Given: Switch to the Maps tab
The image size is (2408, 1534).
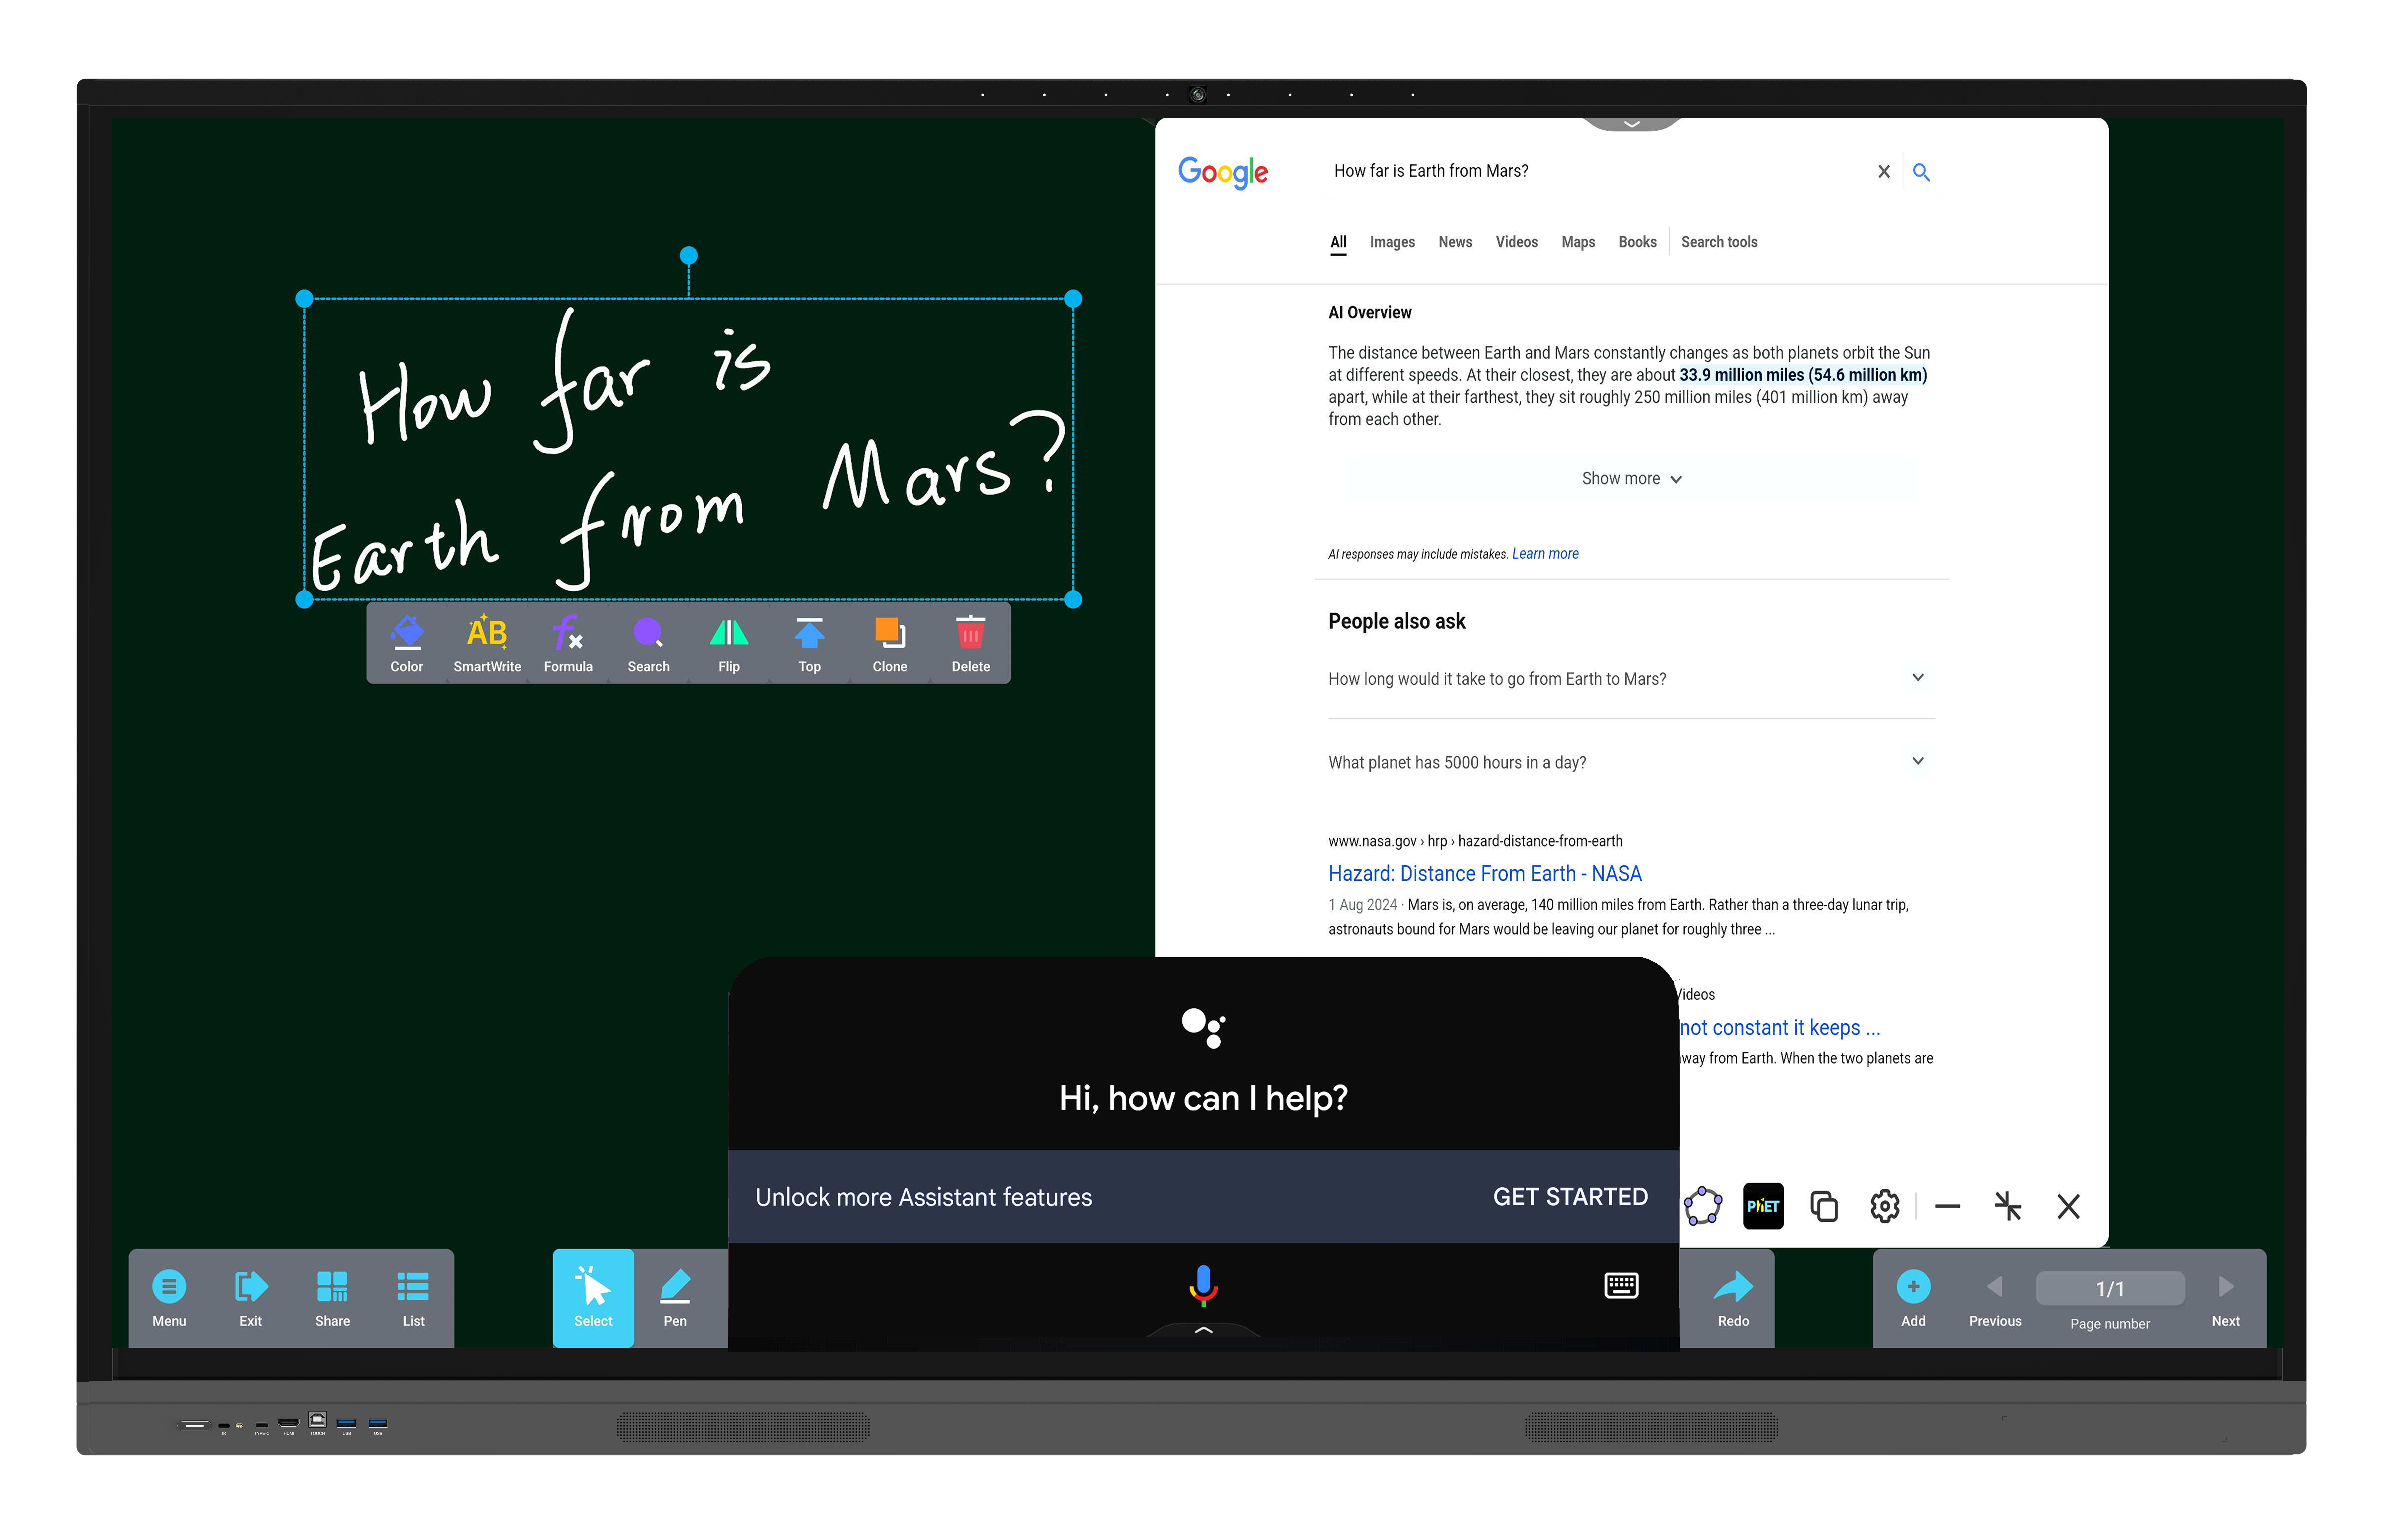Looking at the screenshot, I should (1578, 242).
